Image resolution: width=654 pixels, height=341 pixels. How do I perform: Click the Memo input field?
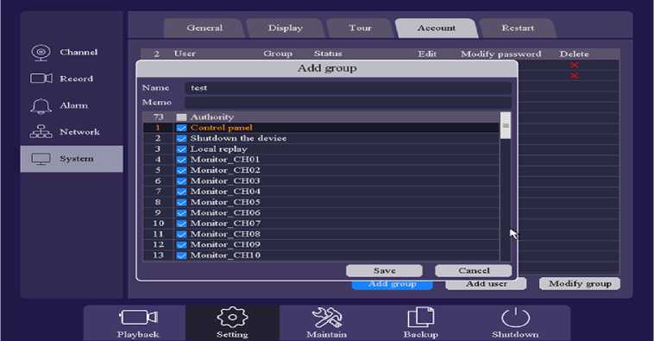(348, 103)
